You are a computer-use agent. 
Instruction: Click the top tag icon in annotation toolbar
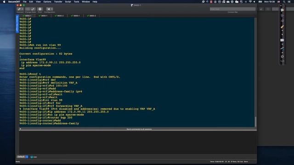[282, 10]
